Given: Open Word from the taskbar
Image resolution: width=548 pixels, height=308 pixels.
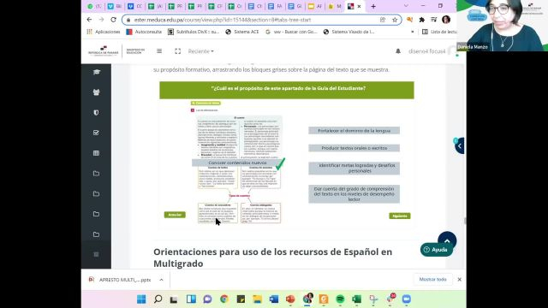Looking at the screenshot, I should (274, 299).
